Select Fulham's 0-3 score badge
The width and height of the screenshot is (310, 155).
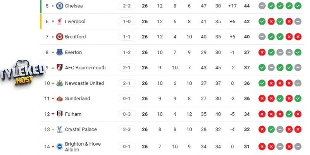coord(127,114)
